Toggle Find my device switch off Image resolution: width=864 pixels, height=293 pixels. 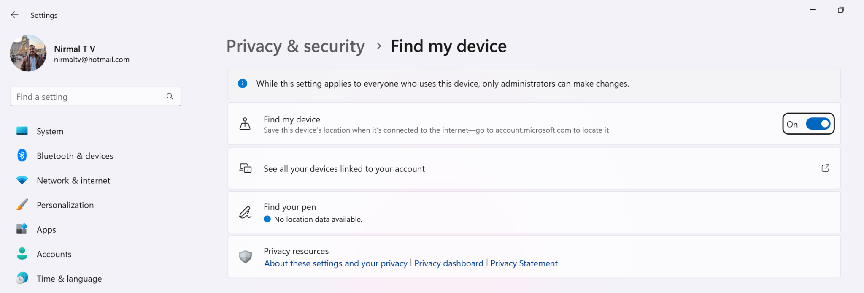(x=818, y=124)
